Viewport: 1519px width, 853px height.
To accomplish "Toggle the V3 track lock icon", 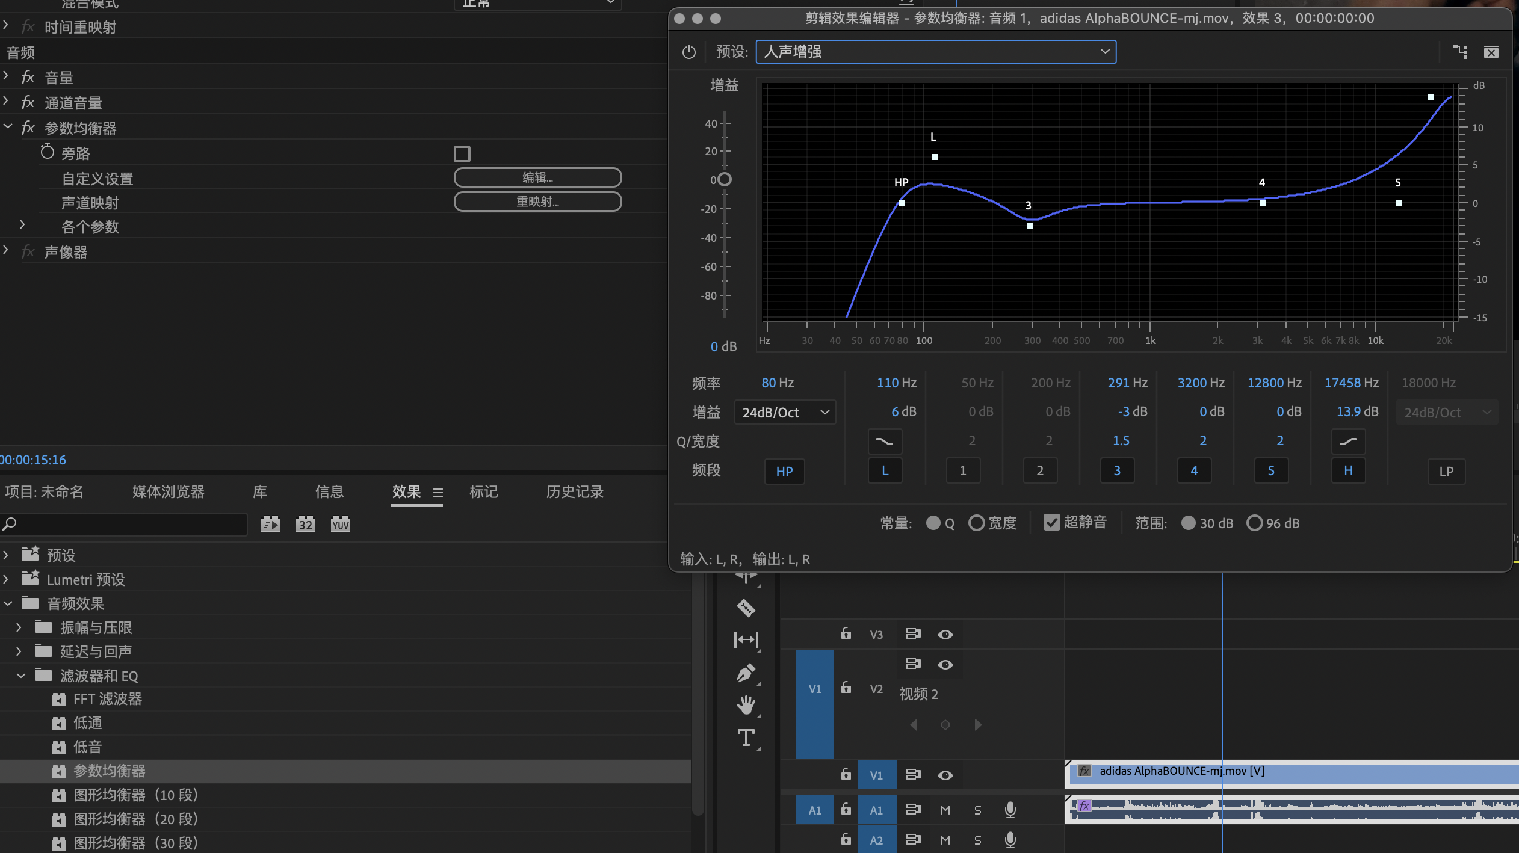I will (846, 633).
